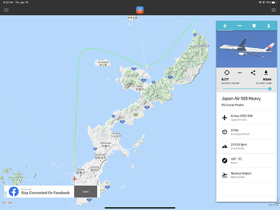Select departure airport RJTT
280x210 pixels.
pyautogui.click(x=225, y=79)
